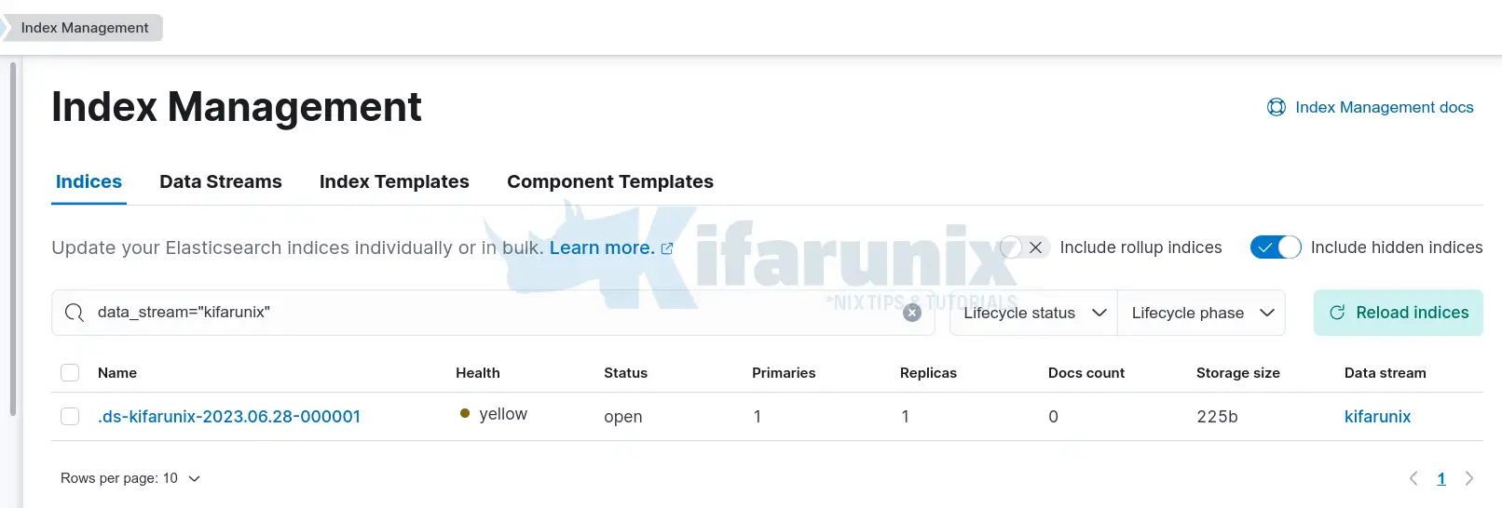
Task: Open the Index Templates tab
Action: 394,181
